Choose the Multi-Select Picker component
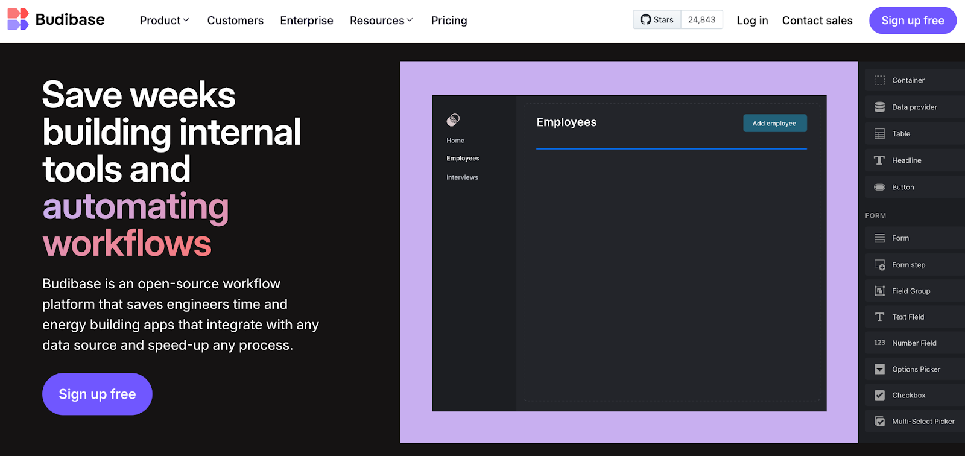 (923, 422)
